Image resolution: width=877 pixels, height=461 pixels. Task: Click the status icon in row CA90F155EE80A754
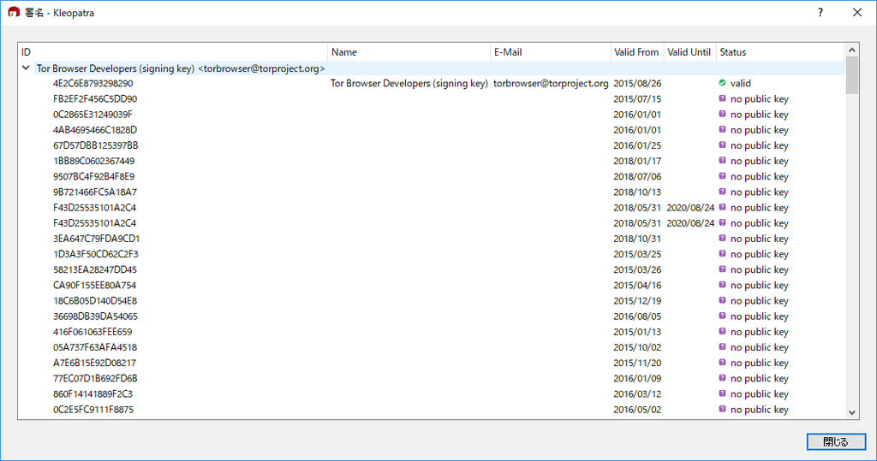(722, 285)
